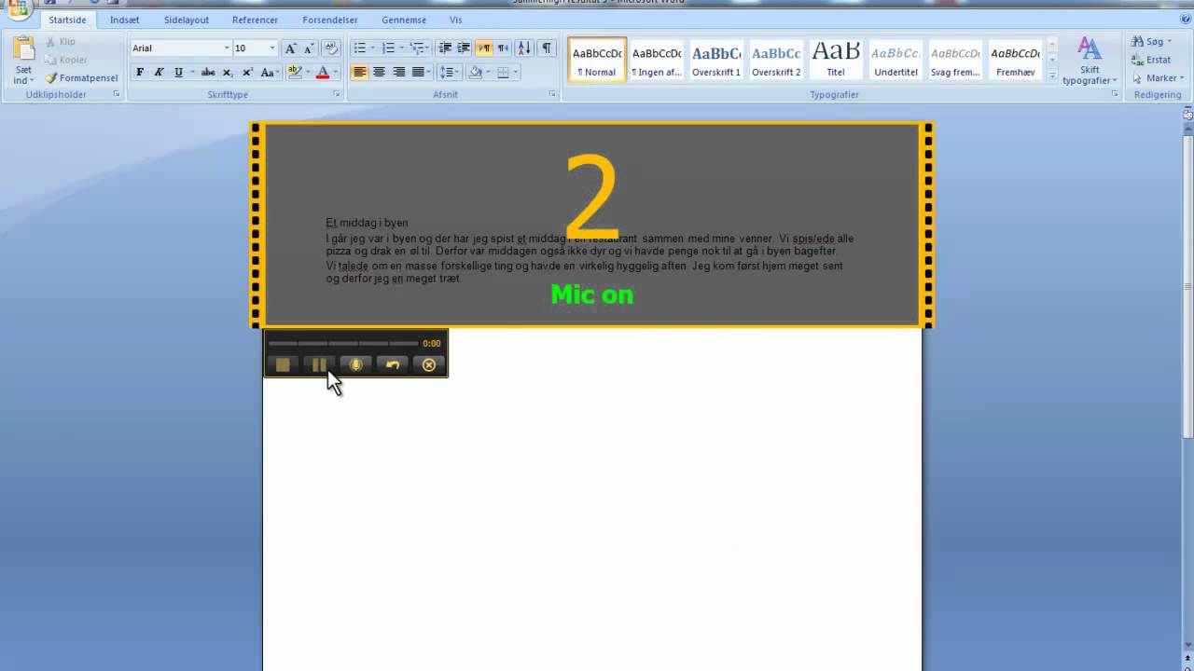Viewport: 1194px width, 671px height.
Task: Increase font size with grow button
Action: [x=290, y=48]
